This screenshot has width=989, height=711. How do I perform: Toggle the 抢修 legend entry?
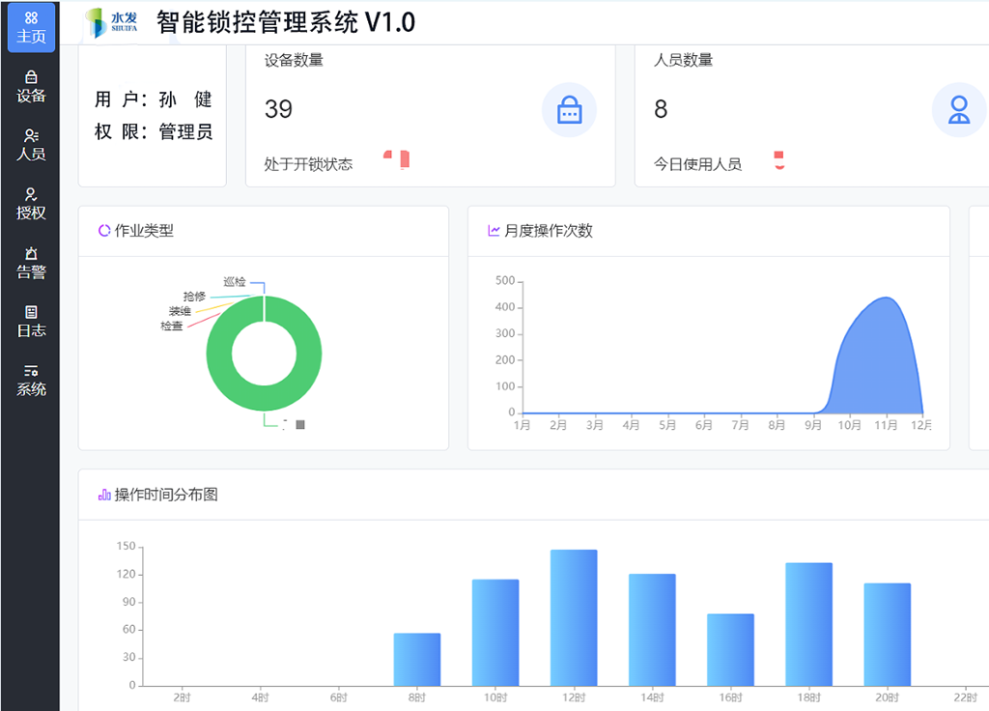tap(194, 297)
